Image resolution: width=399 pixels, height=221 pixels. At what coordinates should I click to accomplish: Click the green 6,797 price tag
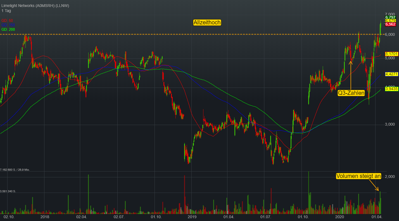pyautogui.click(x=390, y=17)
